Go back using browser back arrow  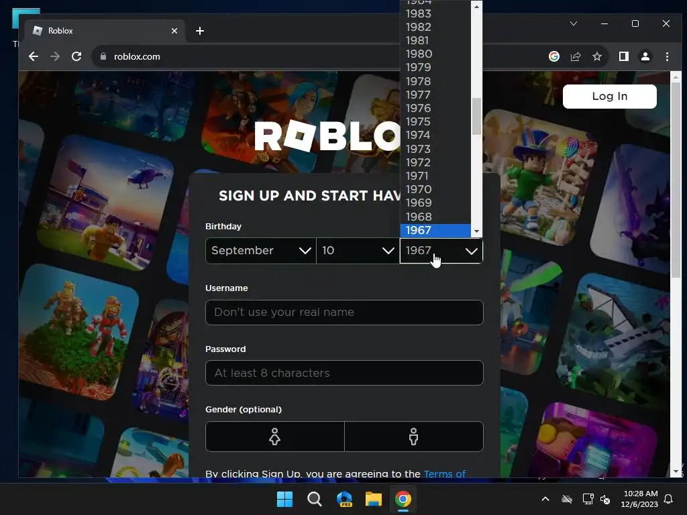click(x=34, y=56)
